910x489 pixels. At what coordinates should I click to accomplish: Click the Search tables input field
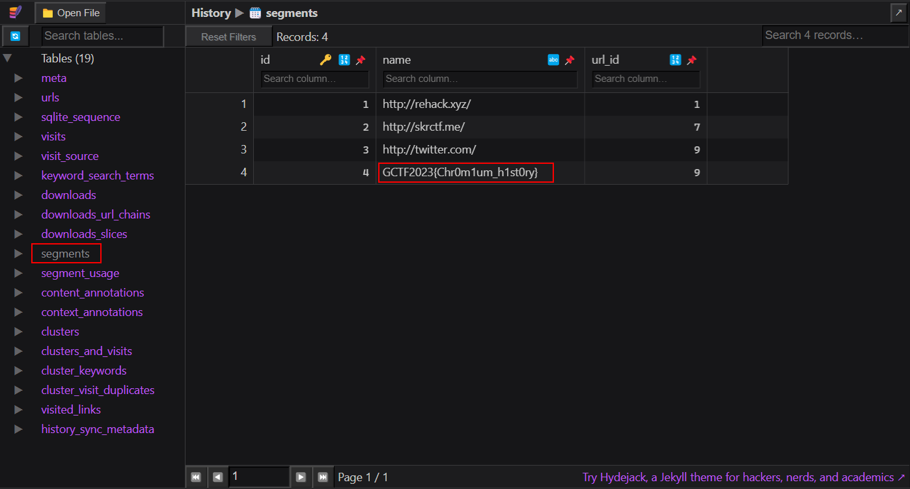click(102, 36)
